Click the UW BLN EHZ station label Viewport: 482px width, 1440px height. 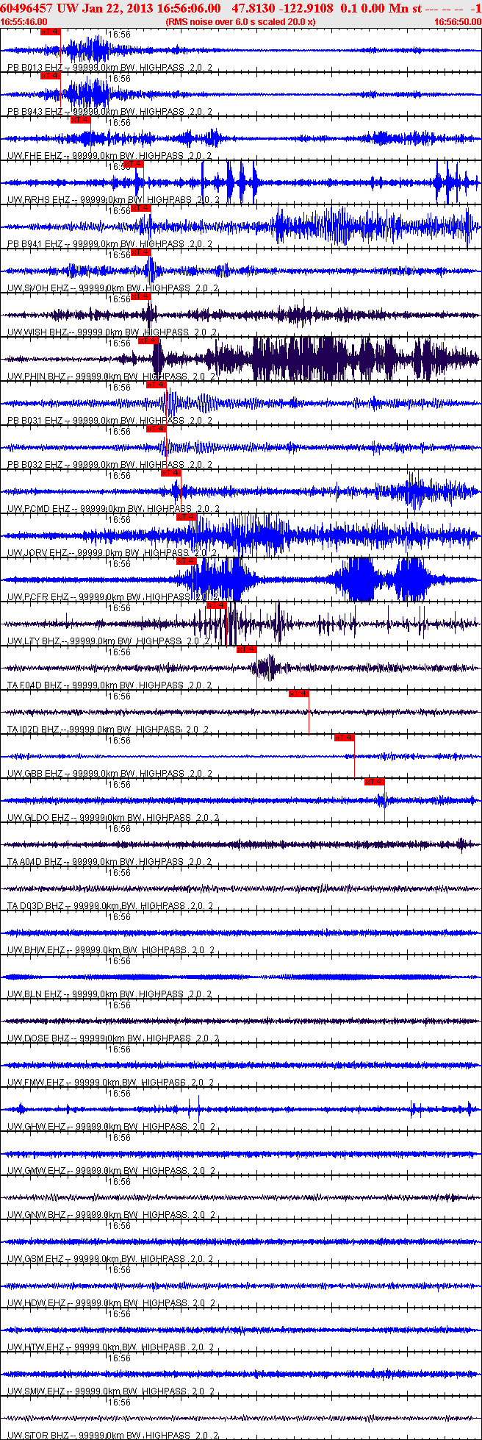pos(35,994)
